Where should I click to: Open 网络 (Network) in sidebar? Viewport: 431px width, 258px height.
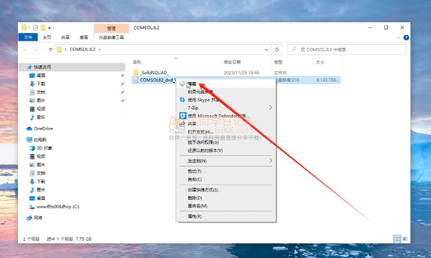[35, 218]
